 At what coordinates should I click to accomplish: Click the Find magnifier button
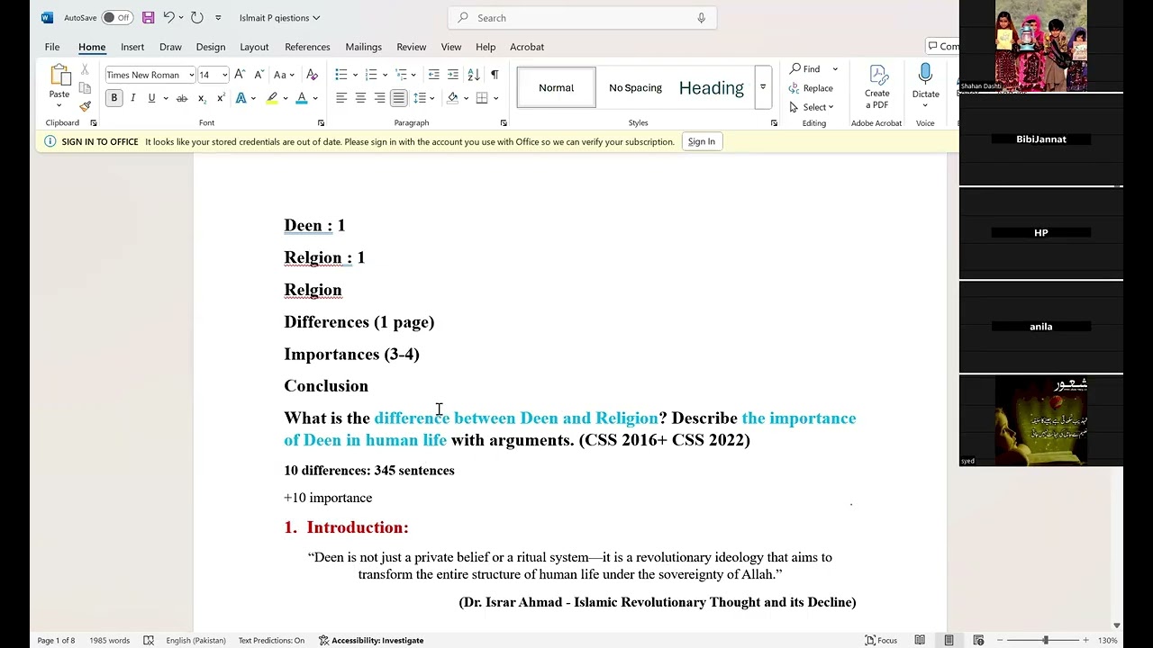coord(805,69)
